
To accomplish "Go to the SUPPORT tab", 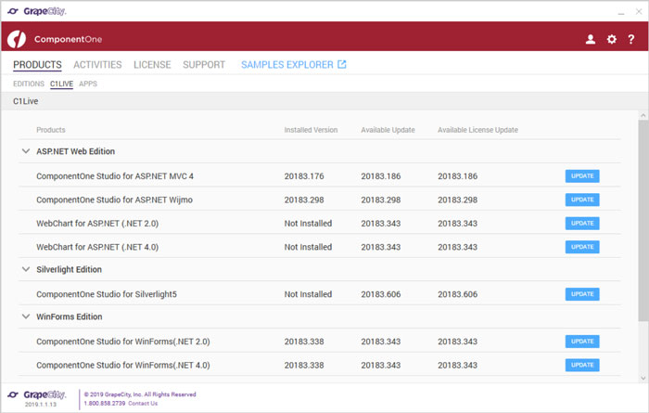I will [x=204, y=65].
